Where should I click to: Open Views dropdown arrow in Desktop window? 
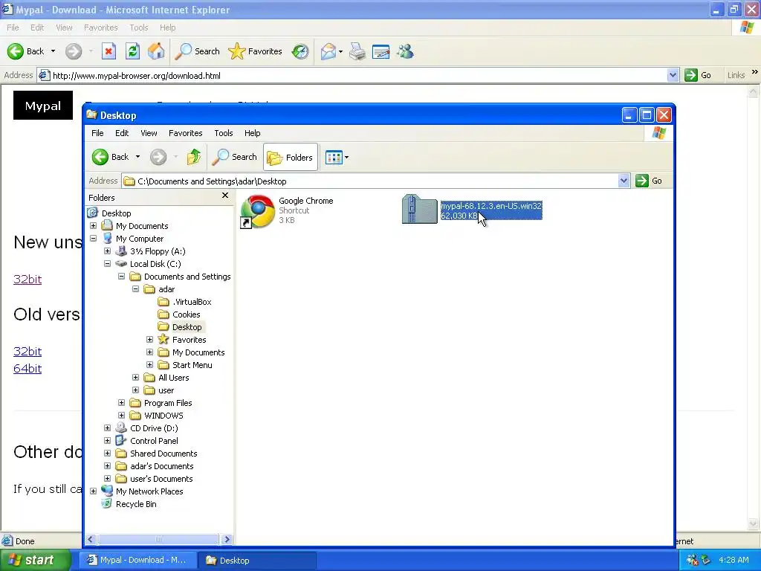[346, 158]
